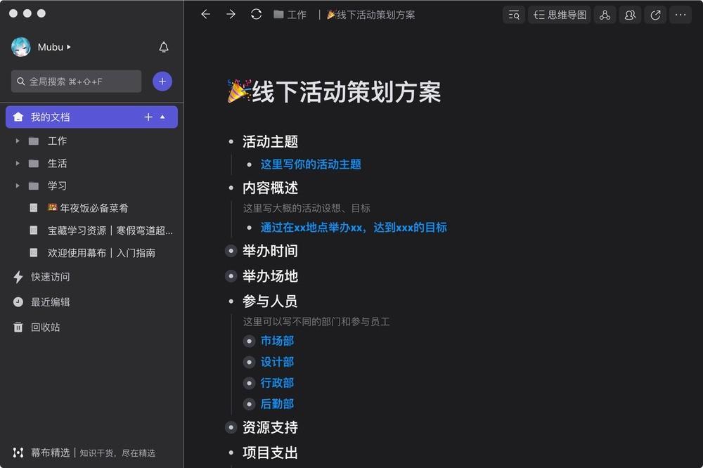
Task: Click the 举办时间 heading text
Action: click(270, 251)
